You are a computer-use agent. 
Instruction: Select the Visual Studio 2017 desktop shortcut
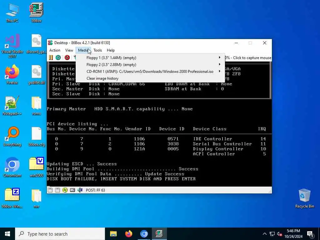point(12,46)
